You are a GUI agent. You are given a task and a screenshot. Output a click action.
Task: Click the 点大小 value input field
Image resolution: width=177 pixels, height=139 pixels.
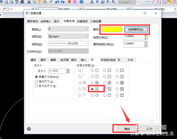[57, 71]
